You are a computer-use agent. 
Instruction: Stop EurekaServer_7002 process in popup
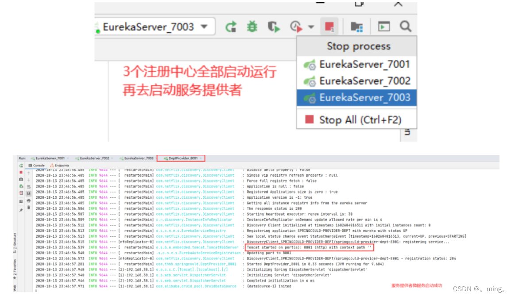(x=357, y=81)
